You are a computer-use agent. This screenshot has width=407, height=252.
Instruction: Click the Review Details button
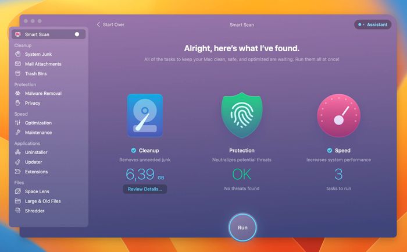click(145, 189)
